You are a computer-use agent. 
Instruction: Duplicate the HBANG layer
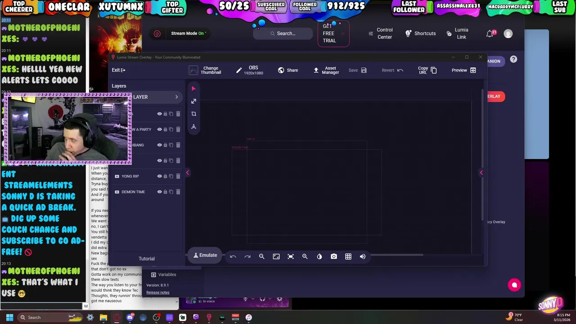pyautogui.click(x=171, y=145)
